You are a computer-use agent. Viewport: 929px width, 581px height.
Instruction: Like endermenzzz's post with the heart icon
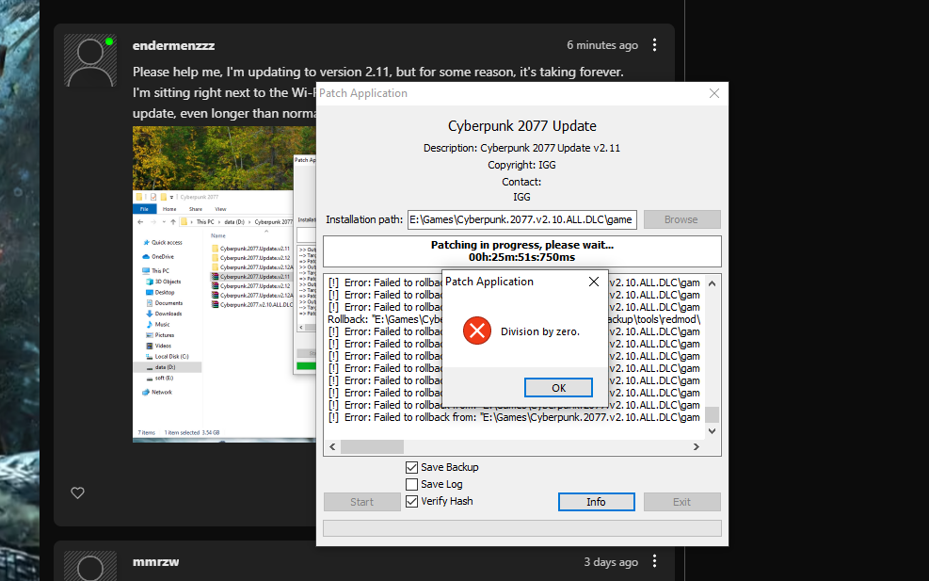(x=77, y=492)
